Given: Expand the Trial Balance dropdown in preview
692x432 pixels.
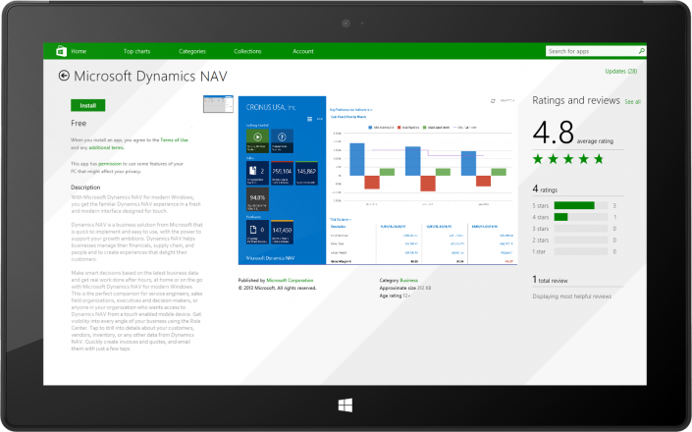Looking at the screenshot, I should [x=341, y=219].
